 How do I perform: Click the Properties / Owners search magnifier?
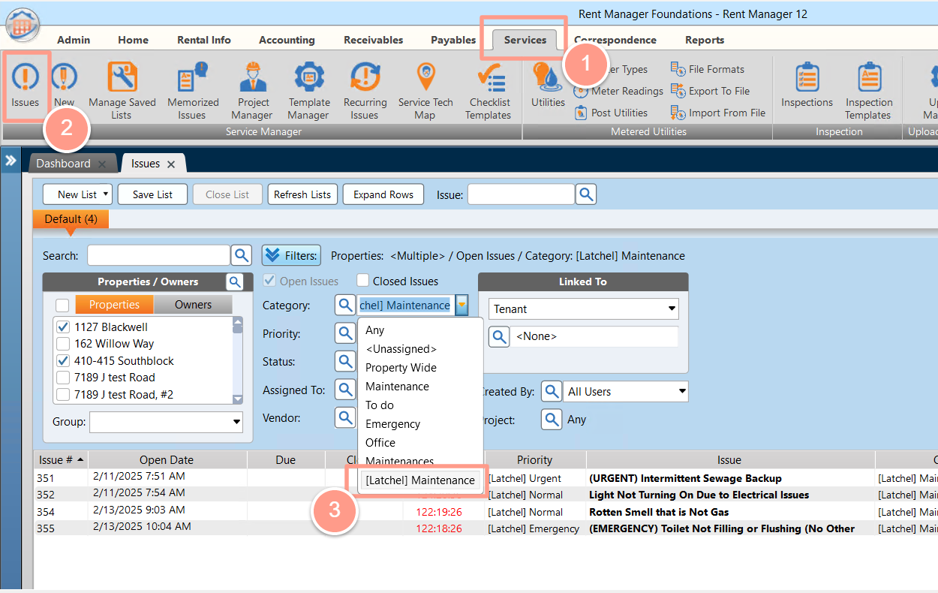[235, 281]
